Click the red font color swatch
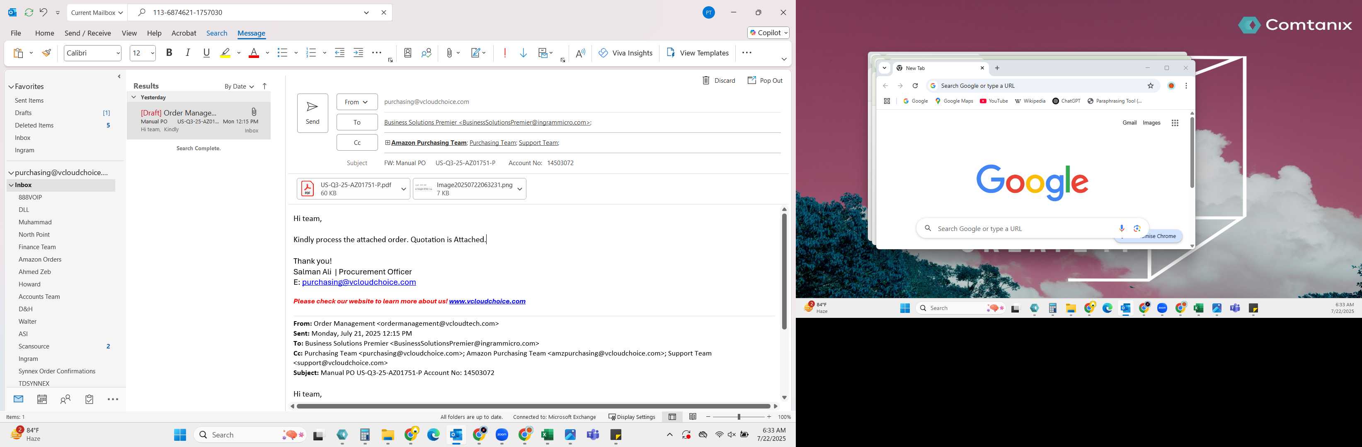1362x447 pixels. pyautogui.click(x=254, y=53)
